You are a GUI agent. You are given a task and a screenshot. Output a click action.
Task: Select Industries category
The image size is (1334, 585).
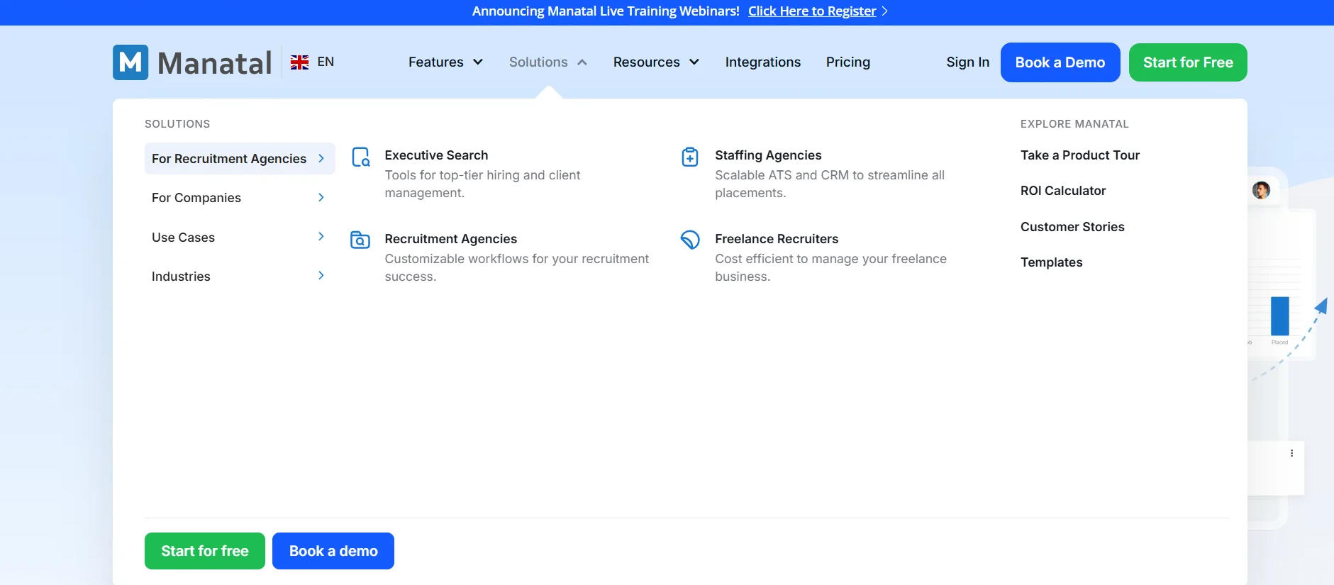(240, 276)
